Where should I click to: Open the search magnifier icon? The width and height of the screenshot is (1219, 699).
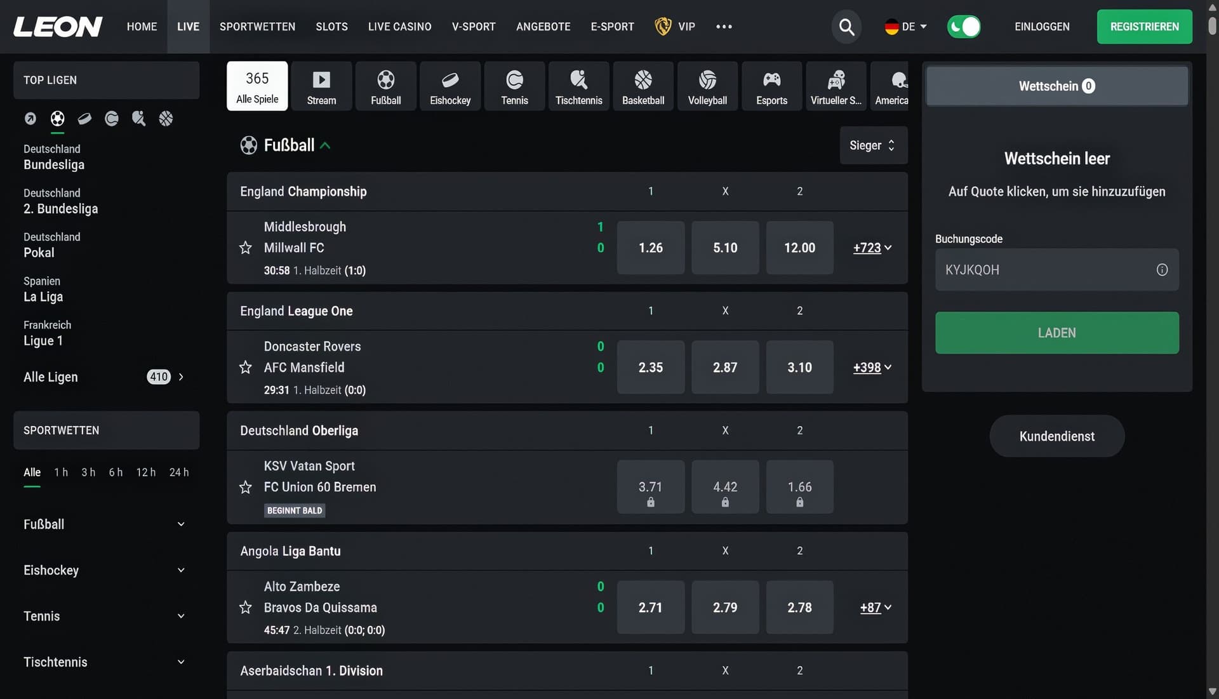click(846, 27)
